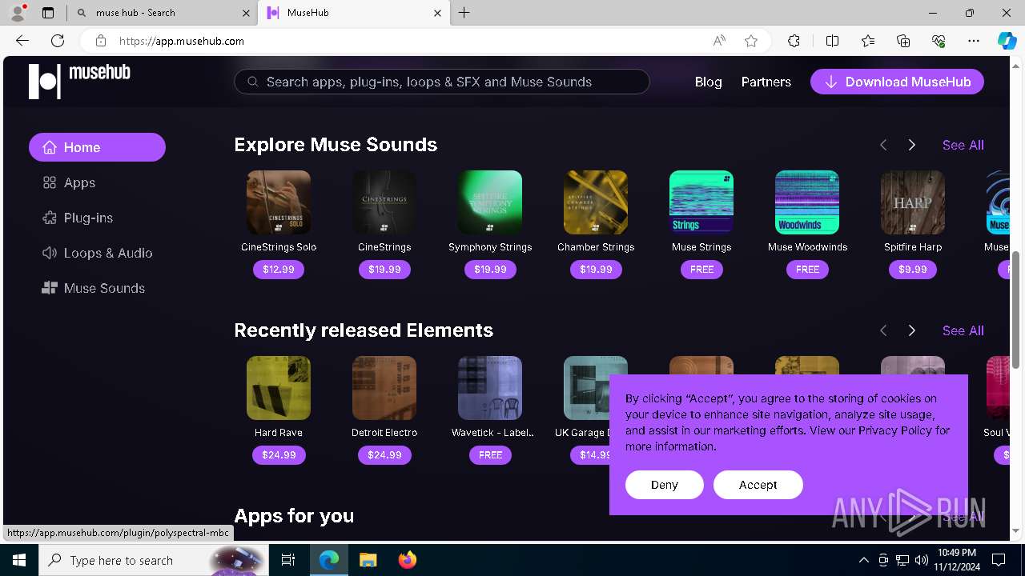Image resolution: width=1025 pixels, height=576 pixels.
Task: Open the Muse Woodwinds thumbnail
Action: pos(807,202)
